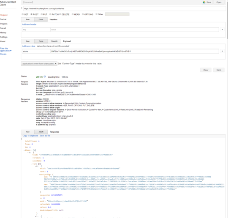Image resolution: width=228 pixels, height=218 pixels.
Task: Click Add new header link
Action: [29, 25]
